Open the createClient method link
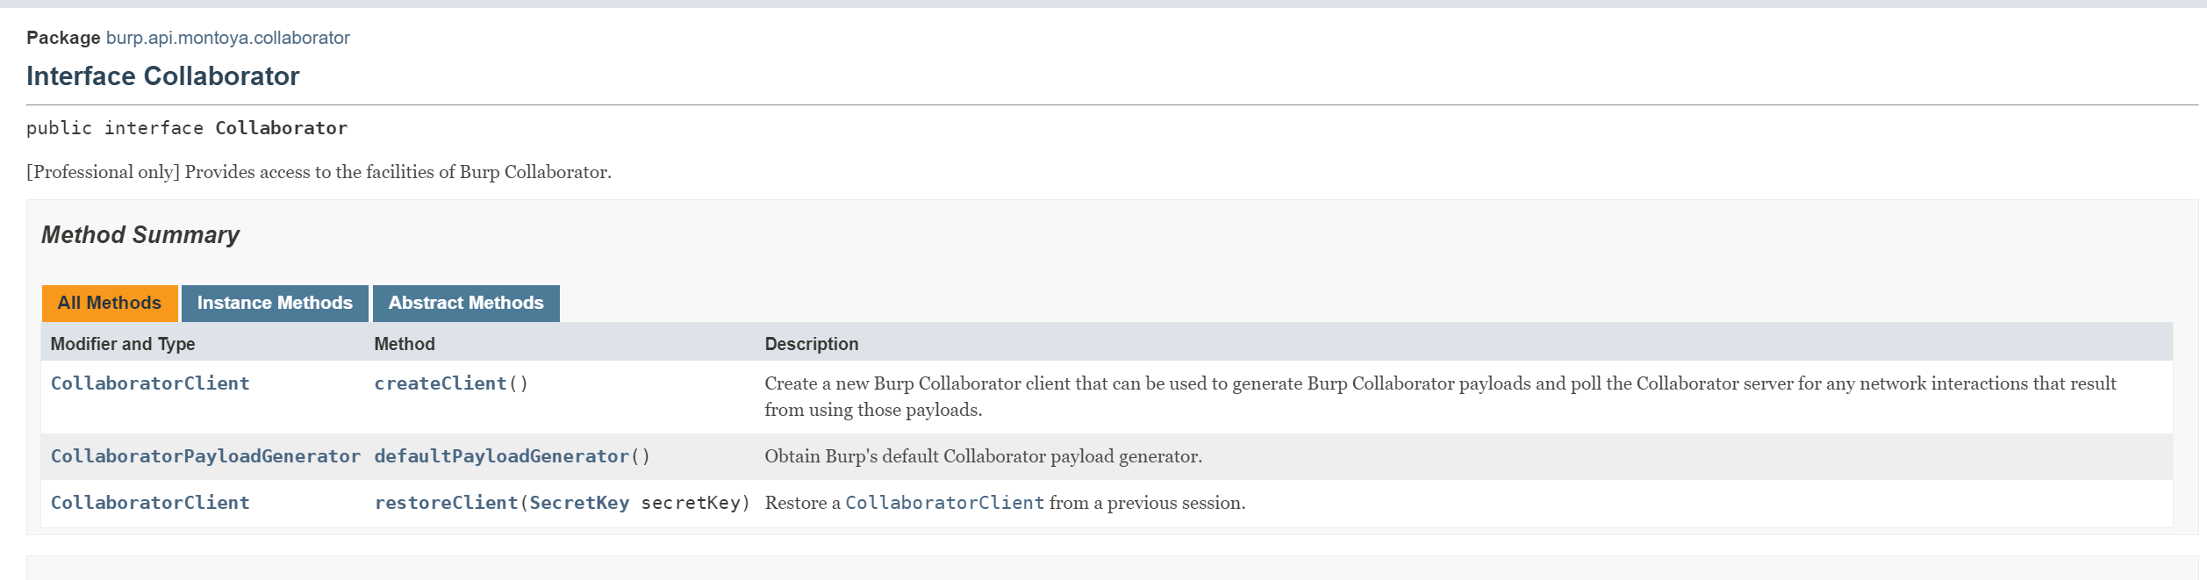The width and height of the screenshot is (2207, 580). point(441,383)
